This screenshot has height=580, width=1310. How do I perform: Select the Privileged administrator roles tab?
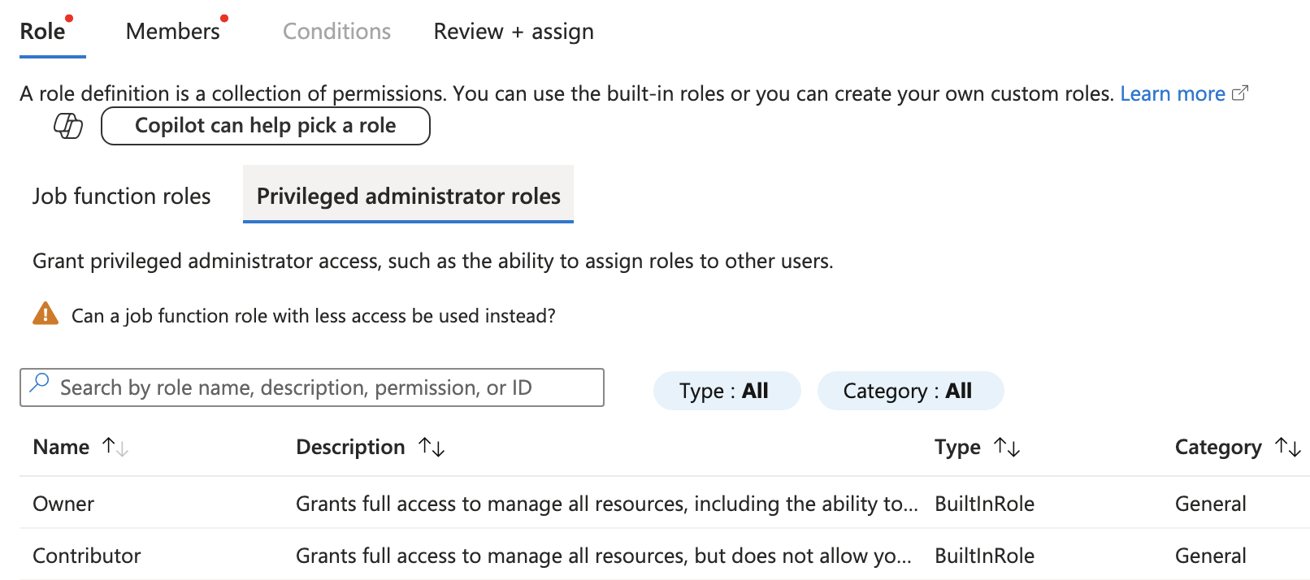point(408,196)
